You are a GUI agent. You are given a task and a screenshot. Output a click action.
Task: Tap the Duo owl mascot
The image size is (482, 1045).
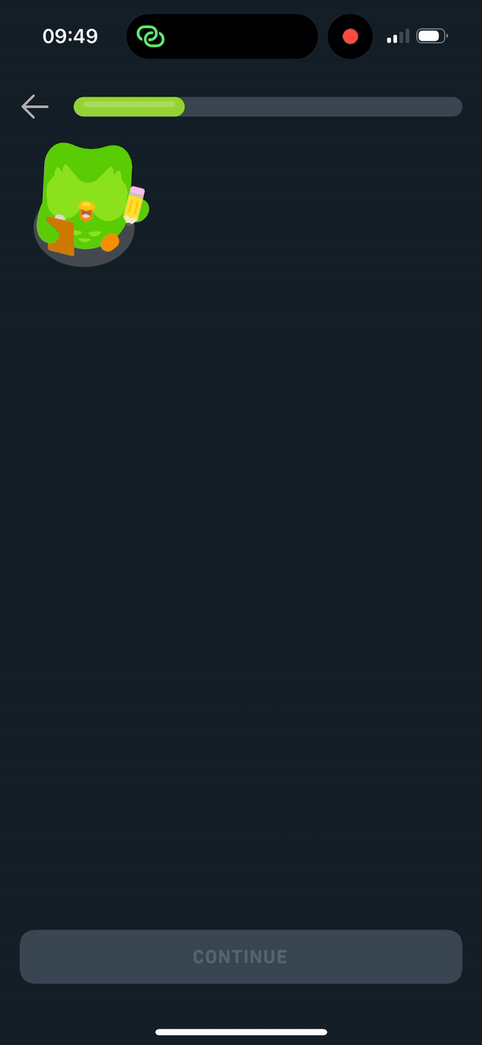(x=88, y=201)
